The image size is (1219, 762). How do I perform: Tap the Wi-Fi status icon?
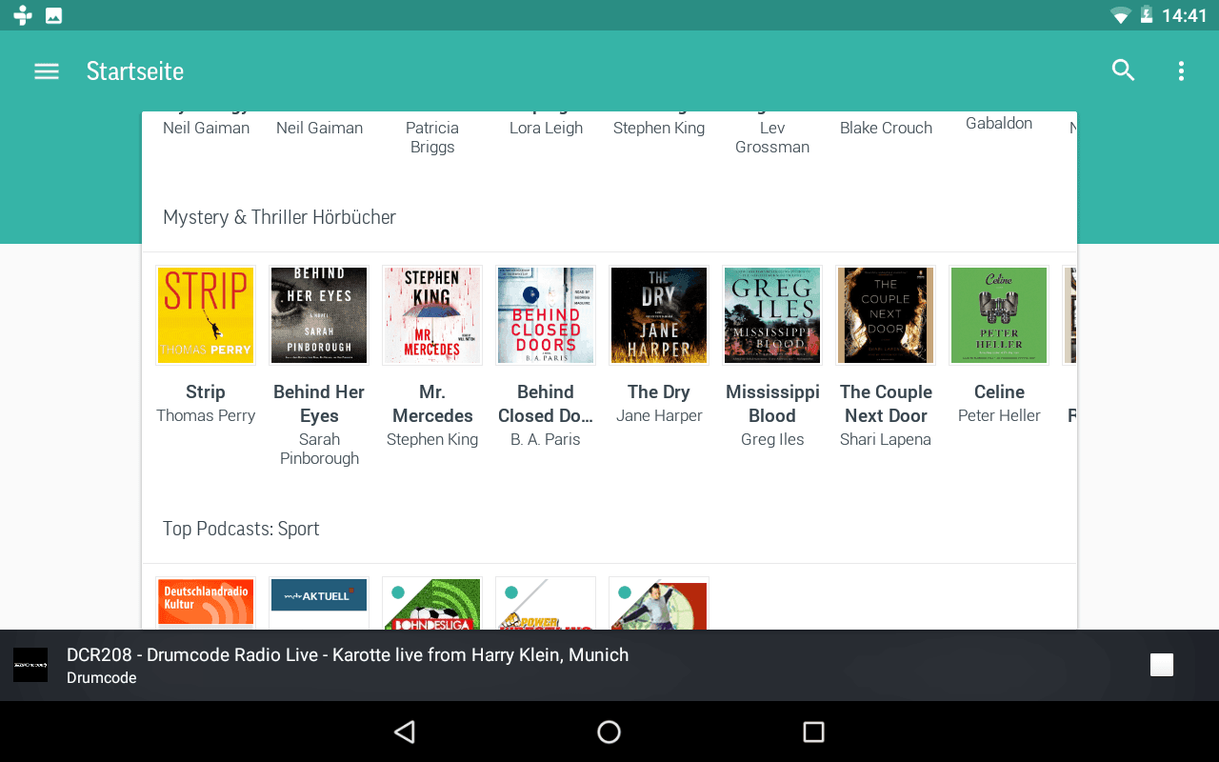[x=1120, y=15]
